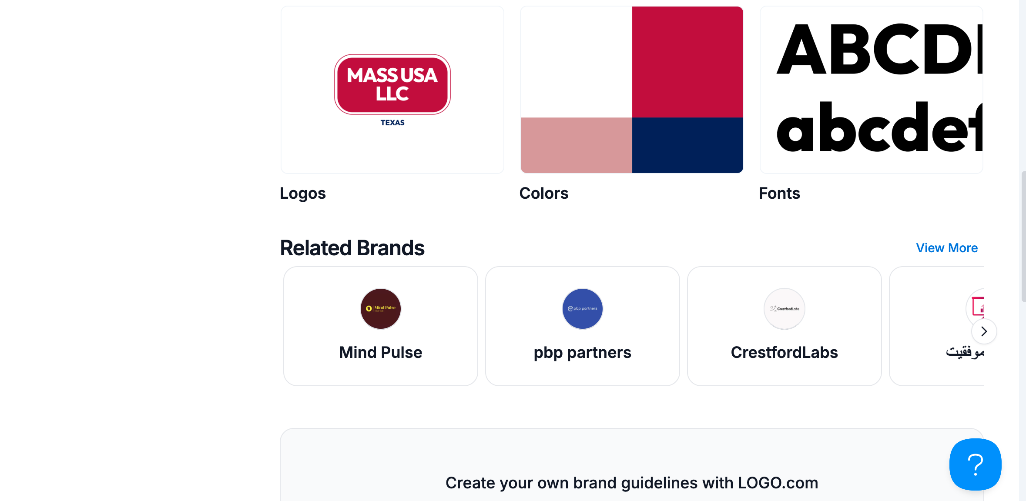
Task: Click the page vertical scrollbar thumb
Action: click(1023, 236)
